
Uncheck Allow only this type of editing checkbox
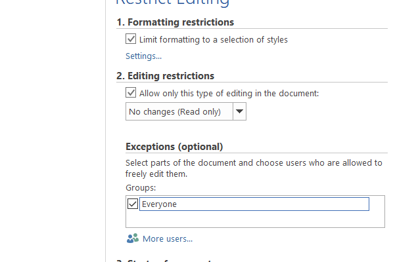131,92
